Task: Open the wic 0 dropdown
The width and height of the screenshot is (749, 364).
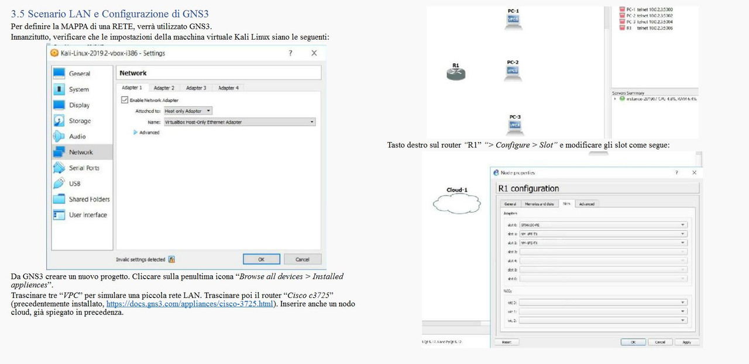Action: coord(603,303)
